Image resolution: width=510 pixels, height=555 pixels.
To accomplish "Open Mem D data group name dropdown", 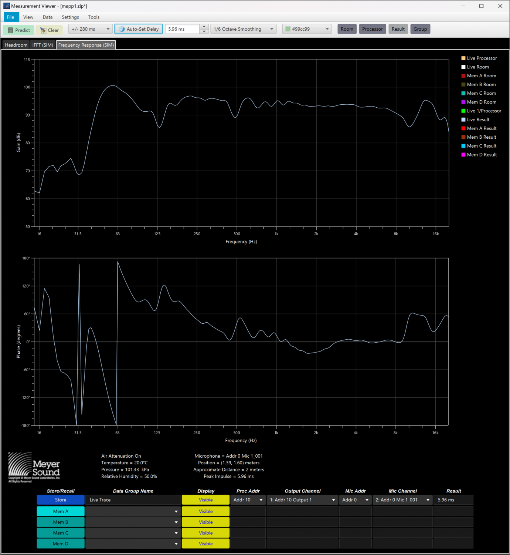I will coord(133,544).
